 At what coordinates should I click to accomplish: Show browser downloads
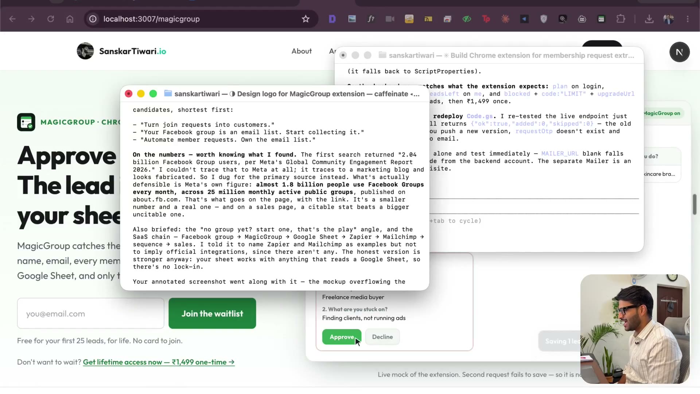pos(649,19)
